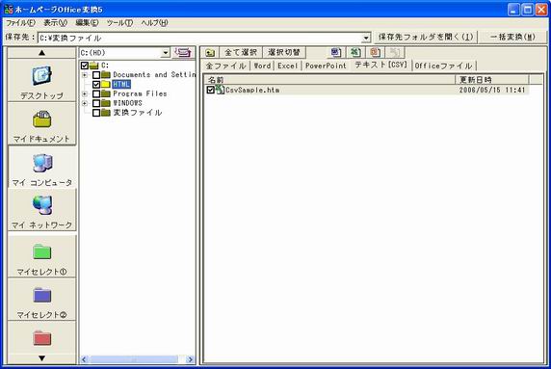
Task: Open the red folder shortcut icon
Action: (42, 338)
